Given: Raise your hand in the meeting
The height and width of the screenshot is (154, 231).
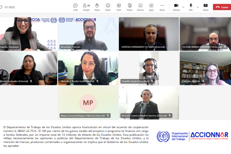Looking at the screenshot, I should click(97, 7).
